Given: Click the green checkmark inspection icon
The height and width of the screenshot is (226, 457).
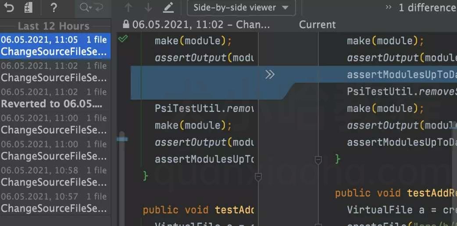Looking at the screenshot, I should (x=123, y=39).
